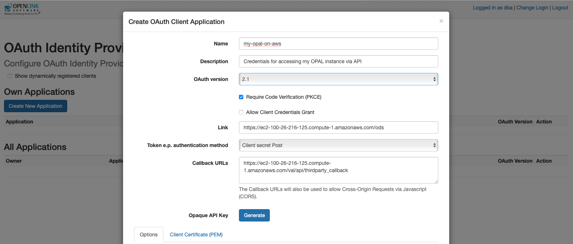
Task: Click Action header in All Applications table
Action: 544,161
